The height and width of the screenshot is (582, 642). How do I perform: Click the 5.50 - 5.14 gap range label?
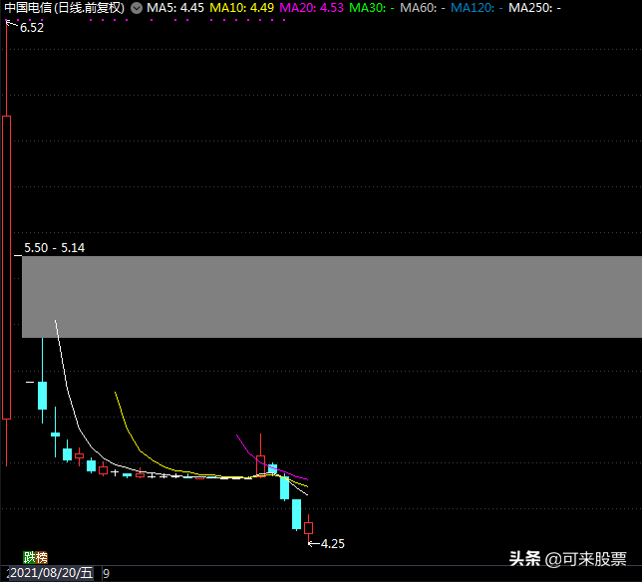(x=54, y=247)
